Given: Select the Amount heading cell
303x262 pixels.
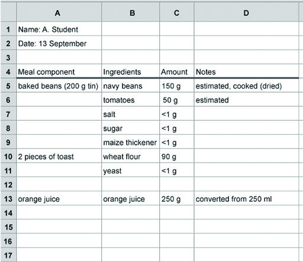Looking at the screenshot, I should coord(177,72).
